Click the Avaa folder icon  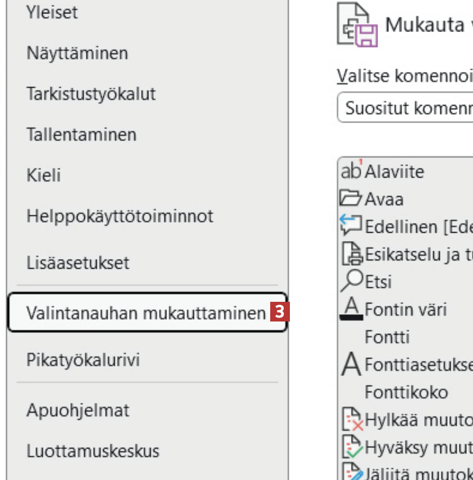[352, 198]
